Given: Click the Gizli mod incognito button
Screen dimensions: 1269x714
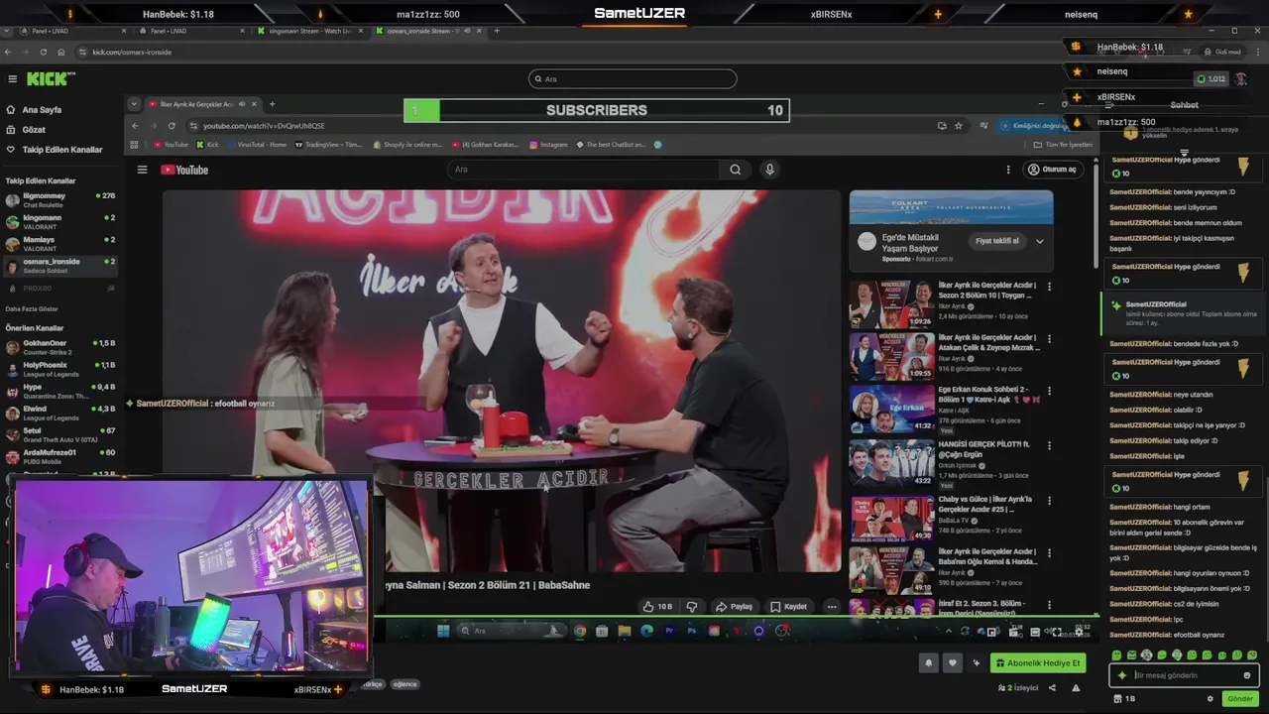Looking at the screenshot, I should (x=1222, y=52).
